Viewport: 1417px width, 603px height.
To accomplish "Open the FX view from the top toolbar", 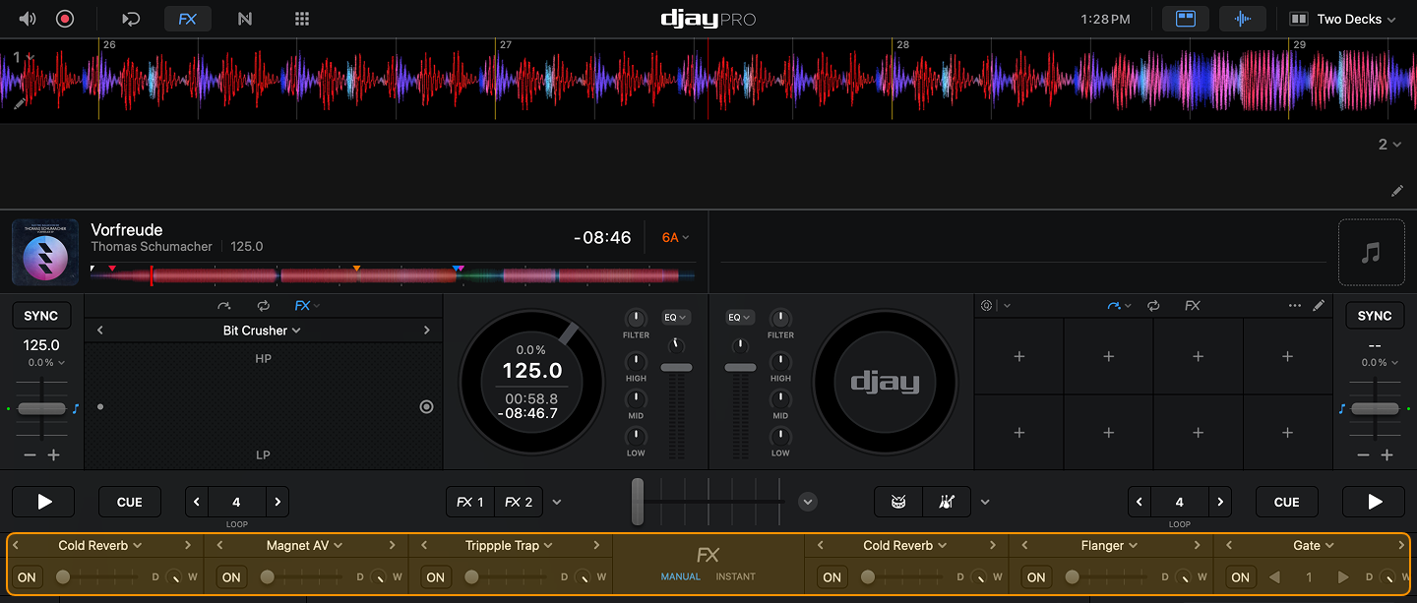I will point(187,18).
